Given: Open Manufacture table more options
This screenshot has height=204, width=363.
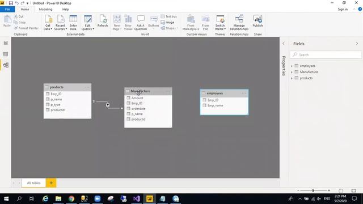Looking at the screenshot, I should pyautogui.click(x=168, y=91).
